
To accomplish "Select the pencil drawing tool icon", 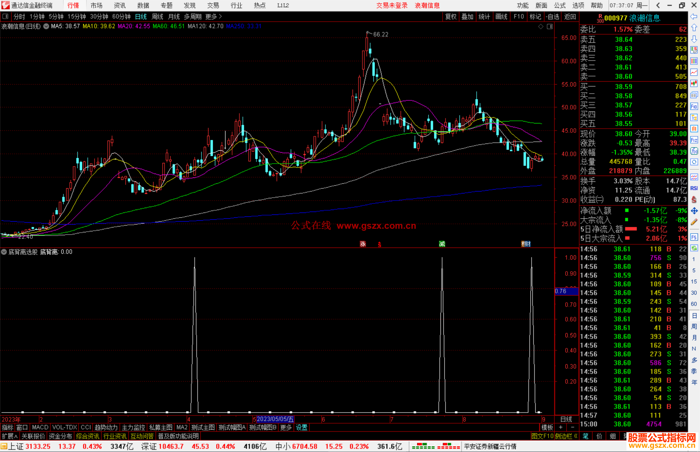I will coord(694,222).
